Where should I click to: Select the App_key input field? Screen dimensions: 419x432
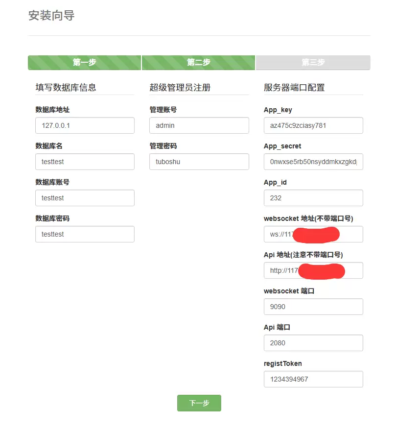[x=313, y=125]
